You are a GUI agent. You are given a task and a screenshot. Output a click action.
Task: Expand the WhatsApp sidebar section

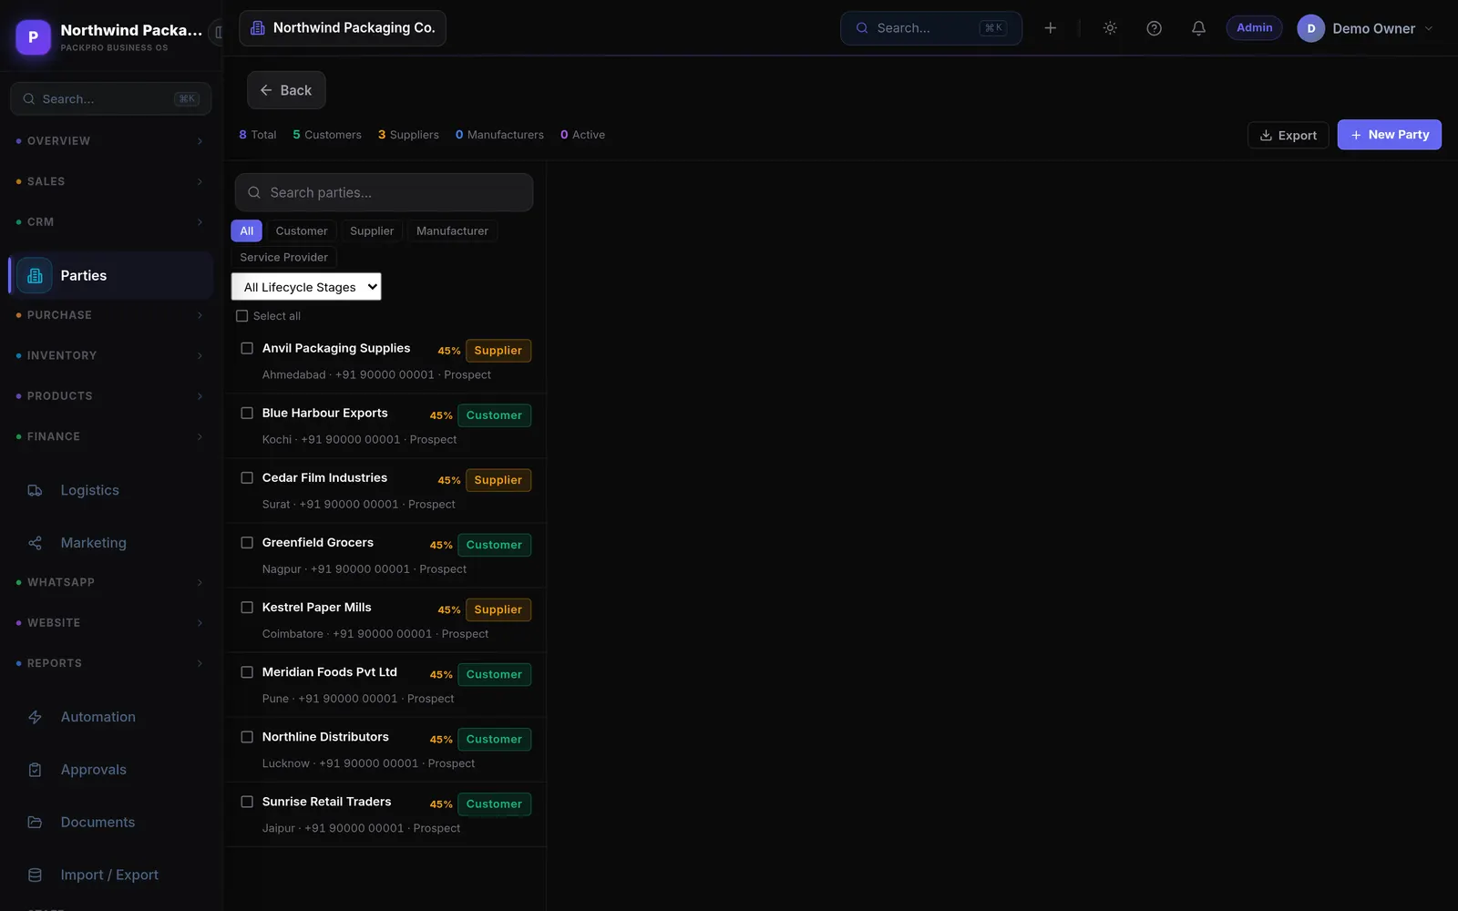110,582
